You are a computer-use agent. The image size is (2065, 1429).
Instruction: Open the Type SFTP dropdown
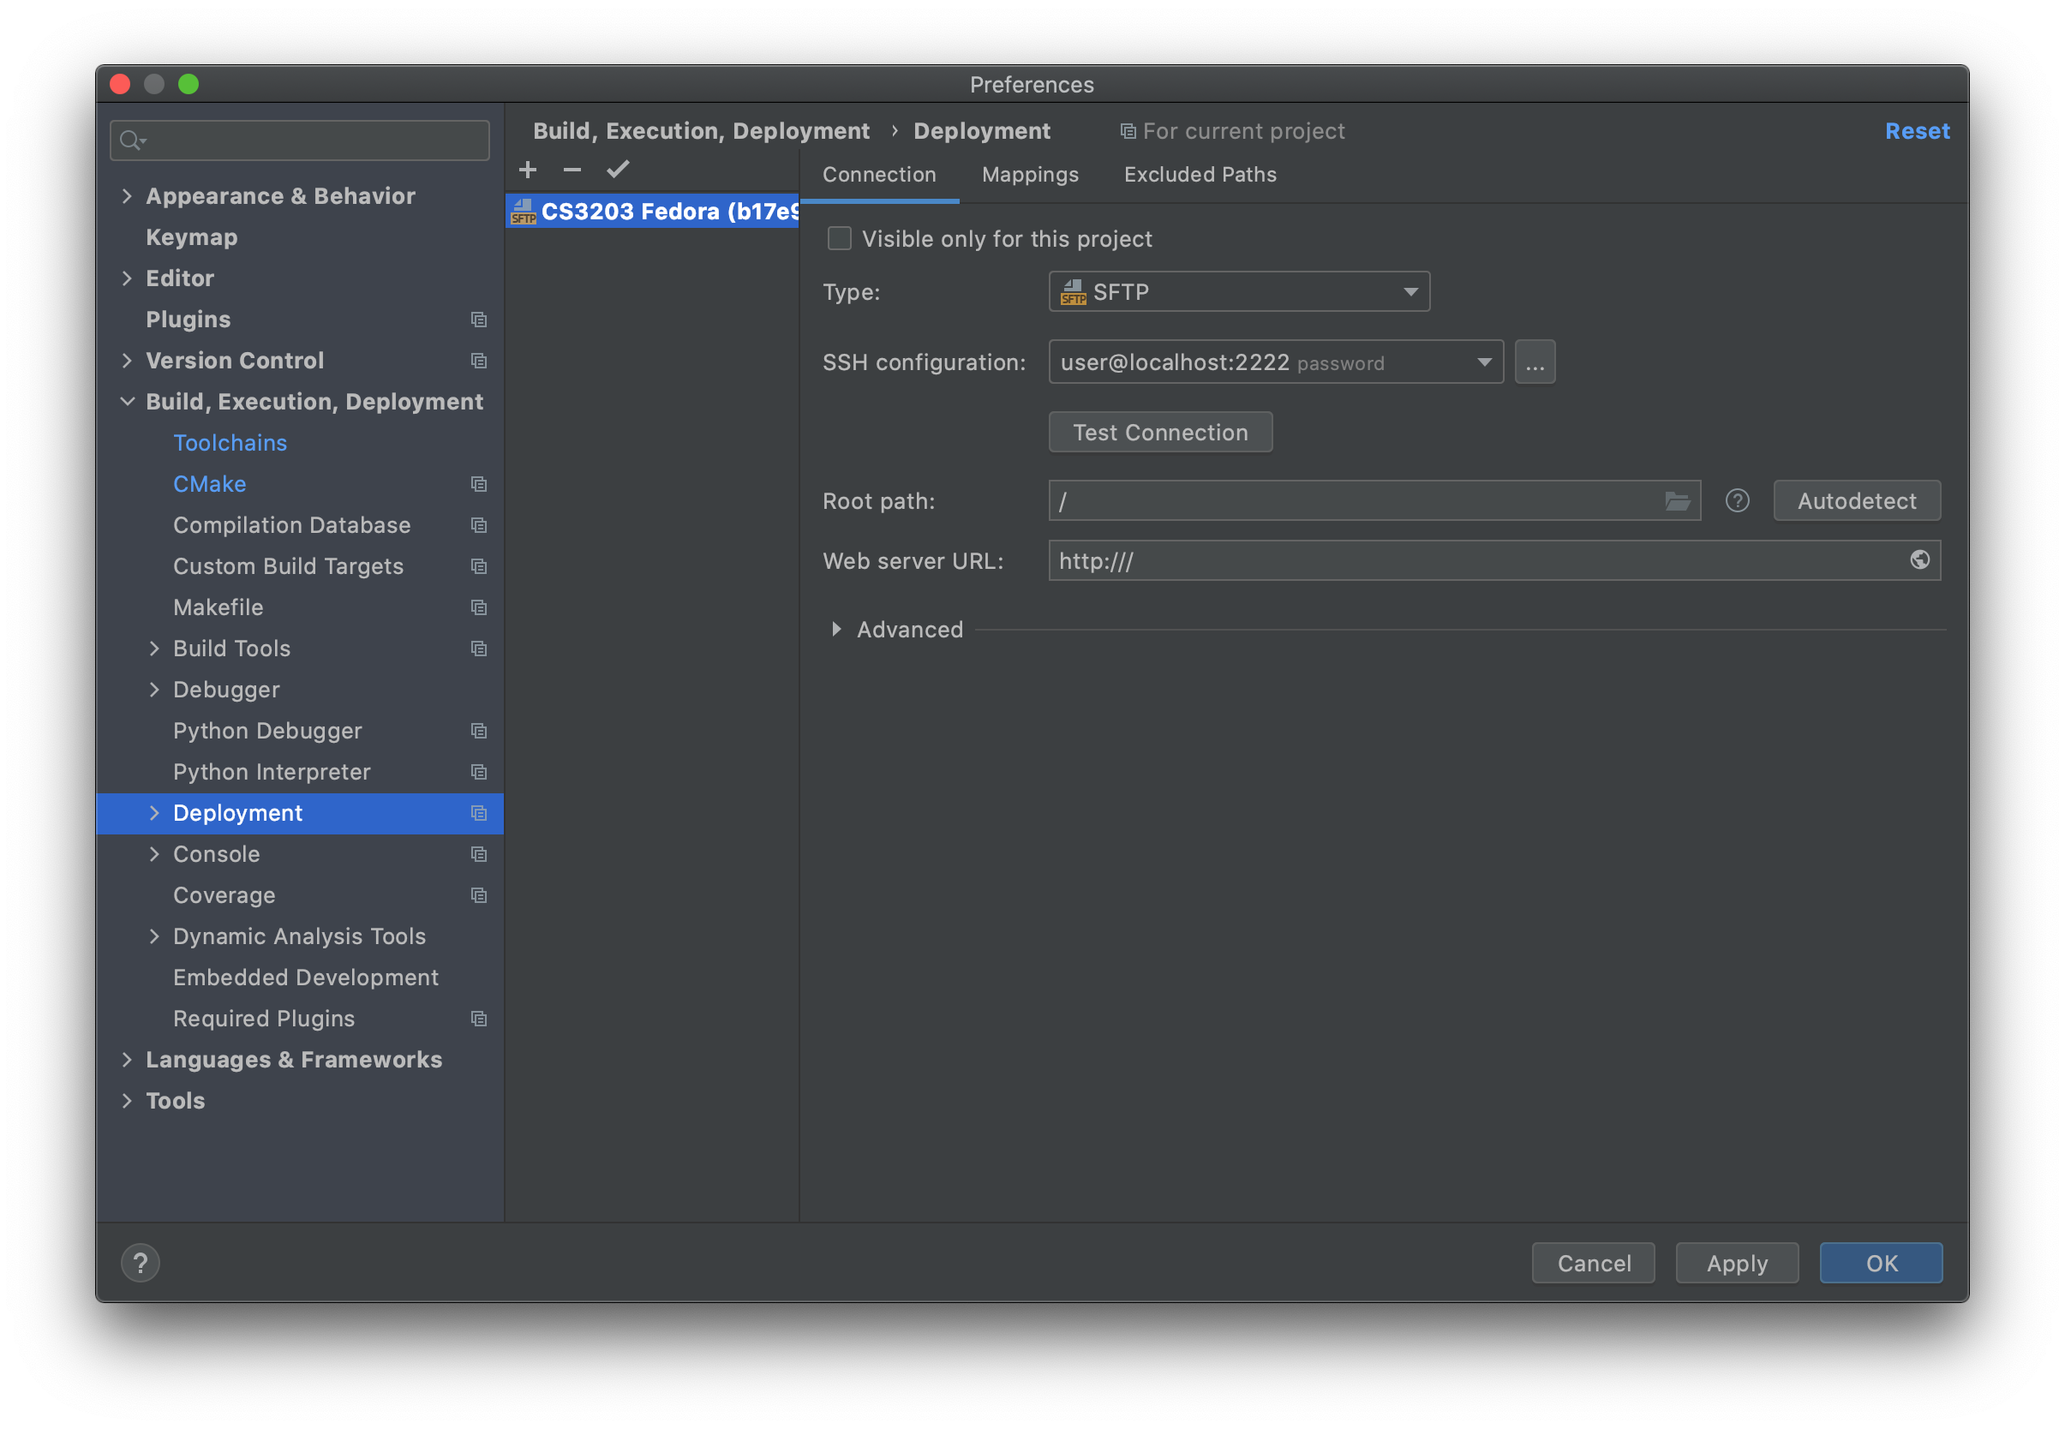coord(1239,292)
